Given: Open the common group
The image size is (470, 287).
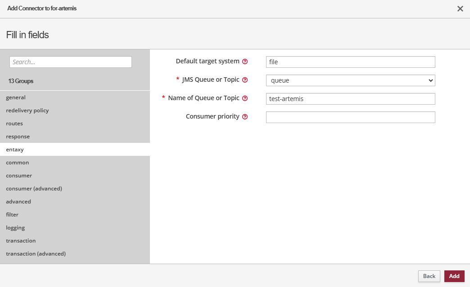Looking at the screenshot, I should [x=18, y=163].
